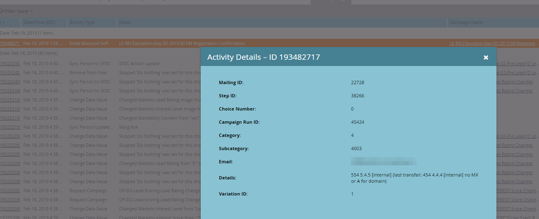Click the bounce Details message text
The image size is (539, 219).
(x=415, y=178)
